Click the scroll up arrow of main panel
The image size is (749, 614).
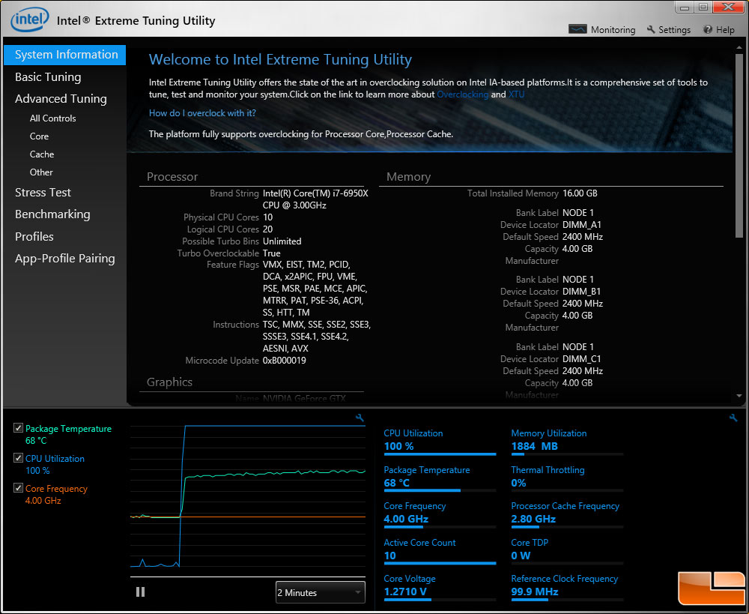[739, 48]
